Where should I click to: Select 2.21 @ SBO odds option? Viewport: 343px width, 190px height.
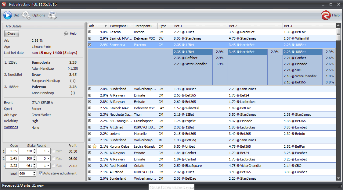pyautogui.click(x=302, y=70)
